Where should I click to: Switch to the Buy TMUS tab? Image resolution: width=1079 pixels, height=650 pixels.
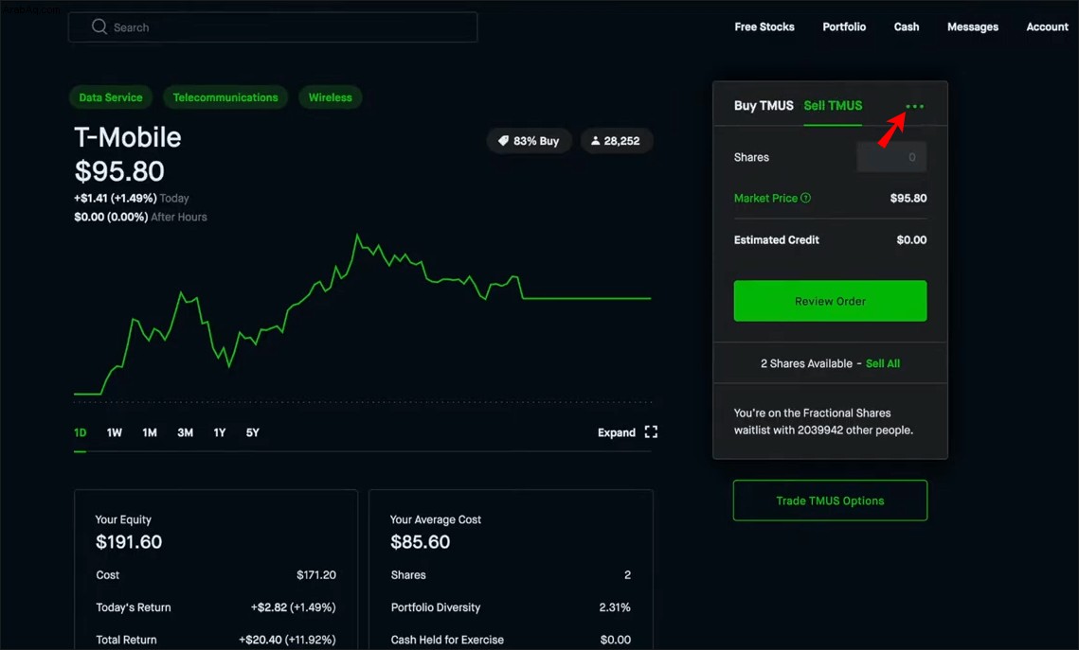[764, 106]
